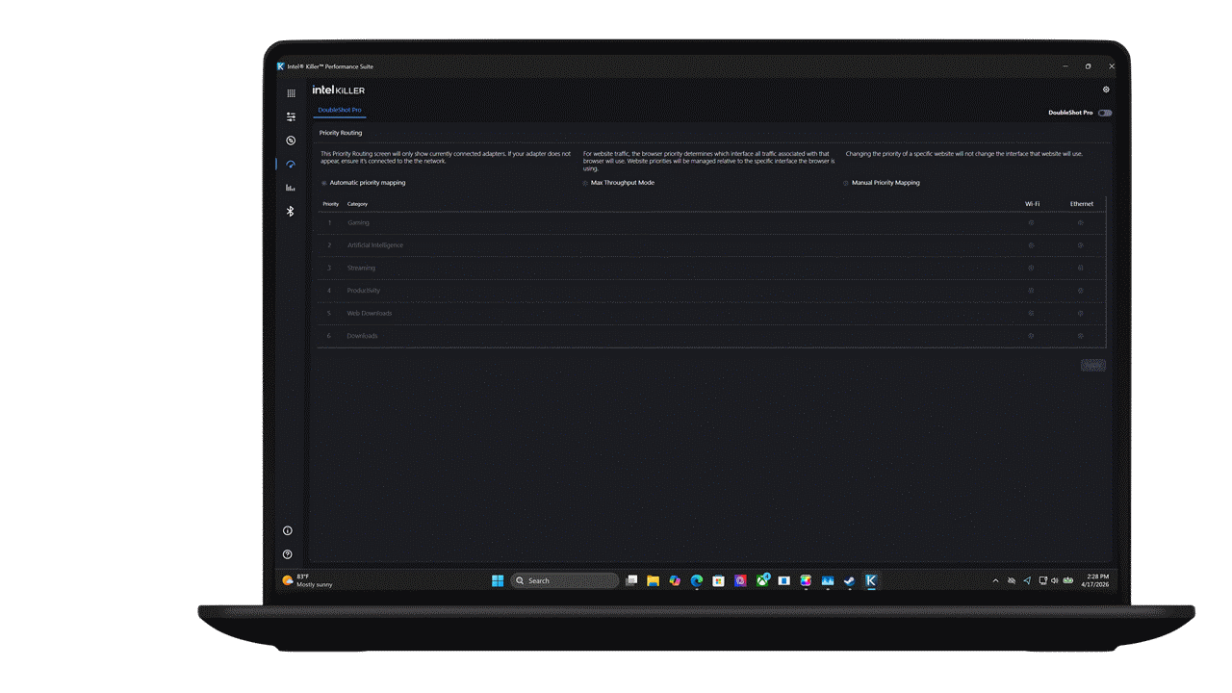Image resolution: width=1232 pixels, height=693 pixels.
Task: Launch Microsoft Edge from the taskbar
Action: (697, 580)
